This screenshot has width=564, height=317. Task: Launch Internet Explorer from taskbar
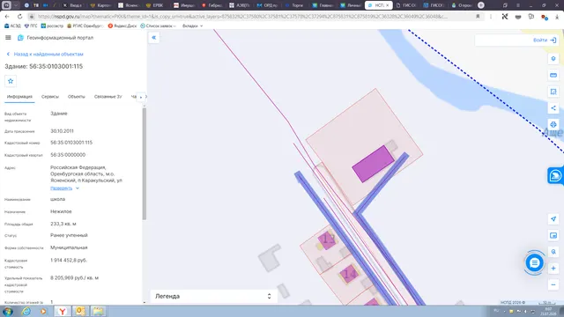[x=26, y=311]
